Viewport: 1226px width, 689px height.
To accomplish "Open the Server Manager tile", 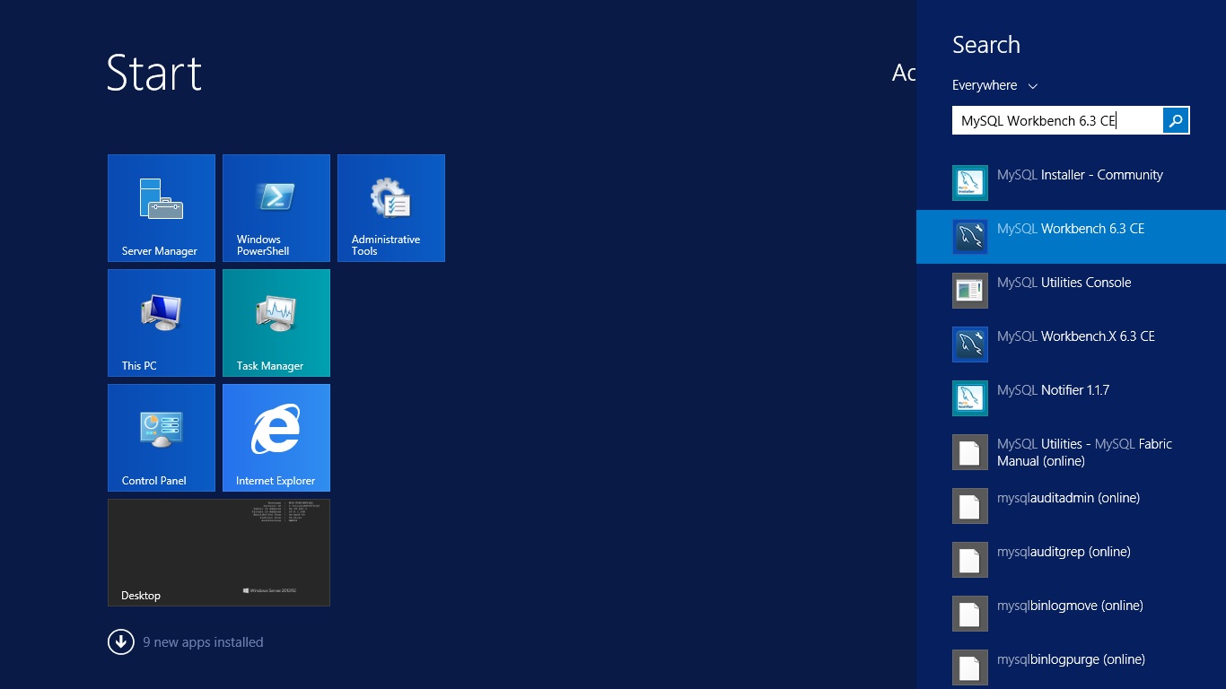I will coord(162,208).
